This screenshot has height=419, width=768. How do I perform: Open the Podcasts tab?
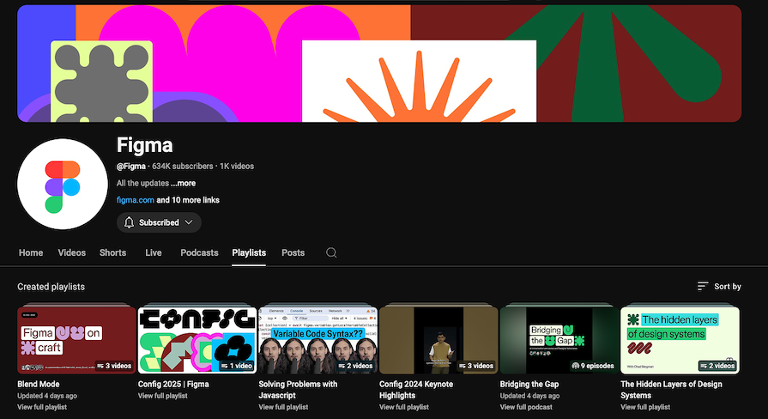(199, 252)
